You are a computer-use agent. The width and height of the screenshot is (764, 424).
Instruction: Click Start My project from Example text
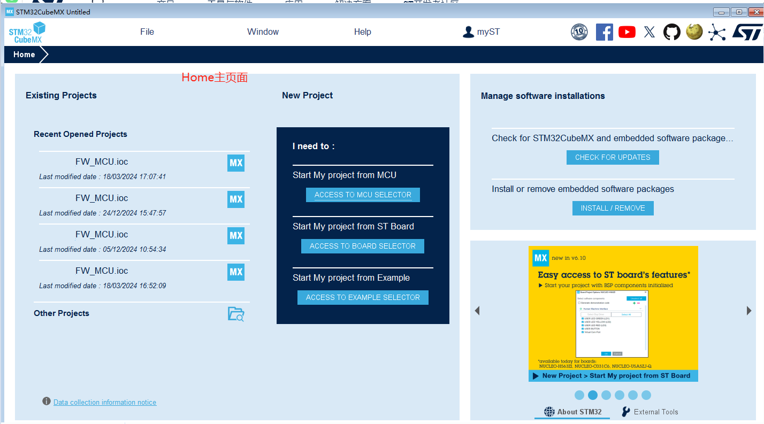pos(351,278)
